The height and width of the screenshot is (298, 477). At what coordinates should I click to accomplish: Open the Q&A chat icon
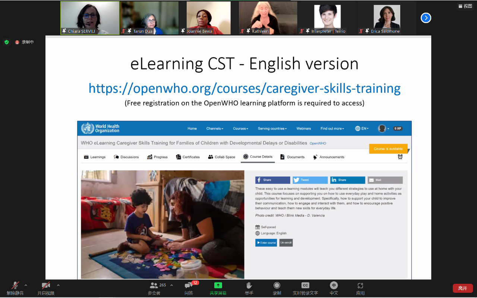[189, 286]
